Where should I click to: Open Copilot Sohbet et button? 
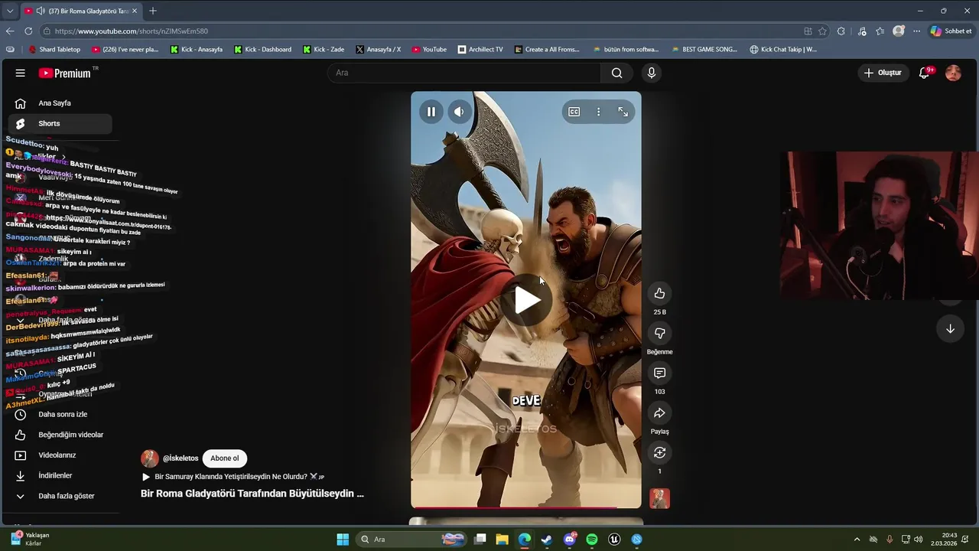951,31
